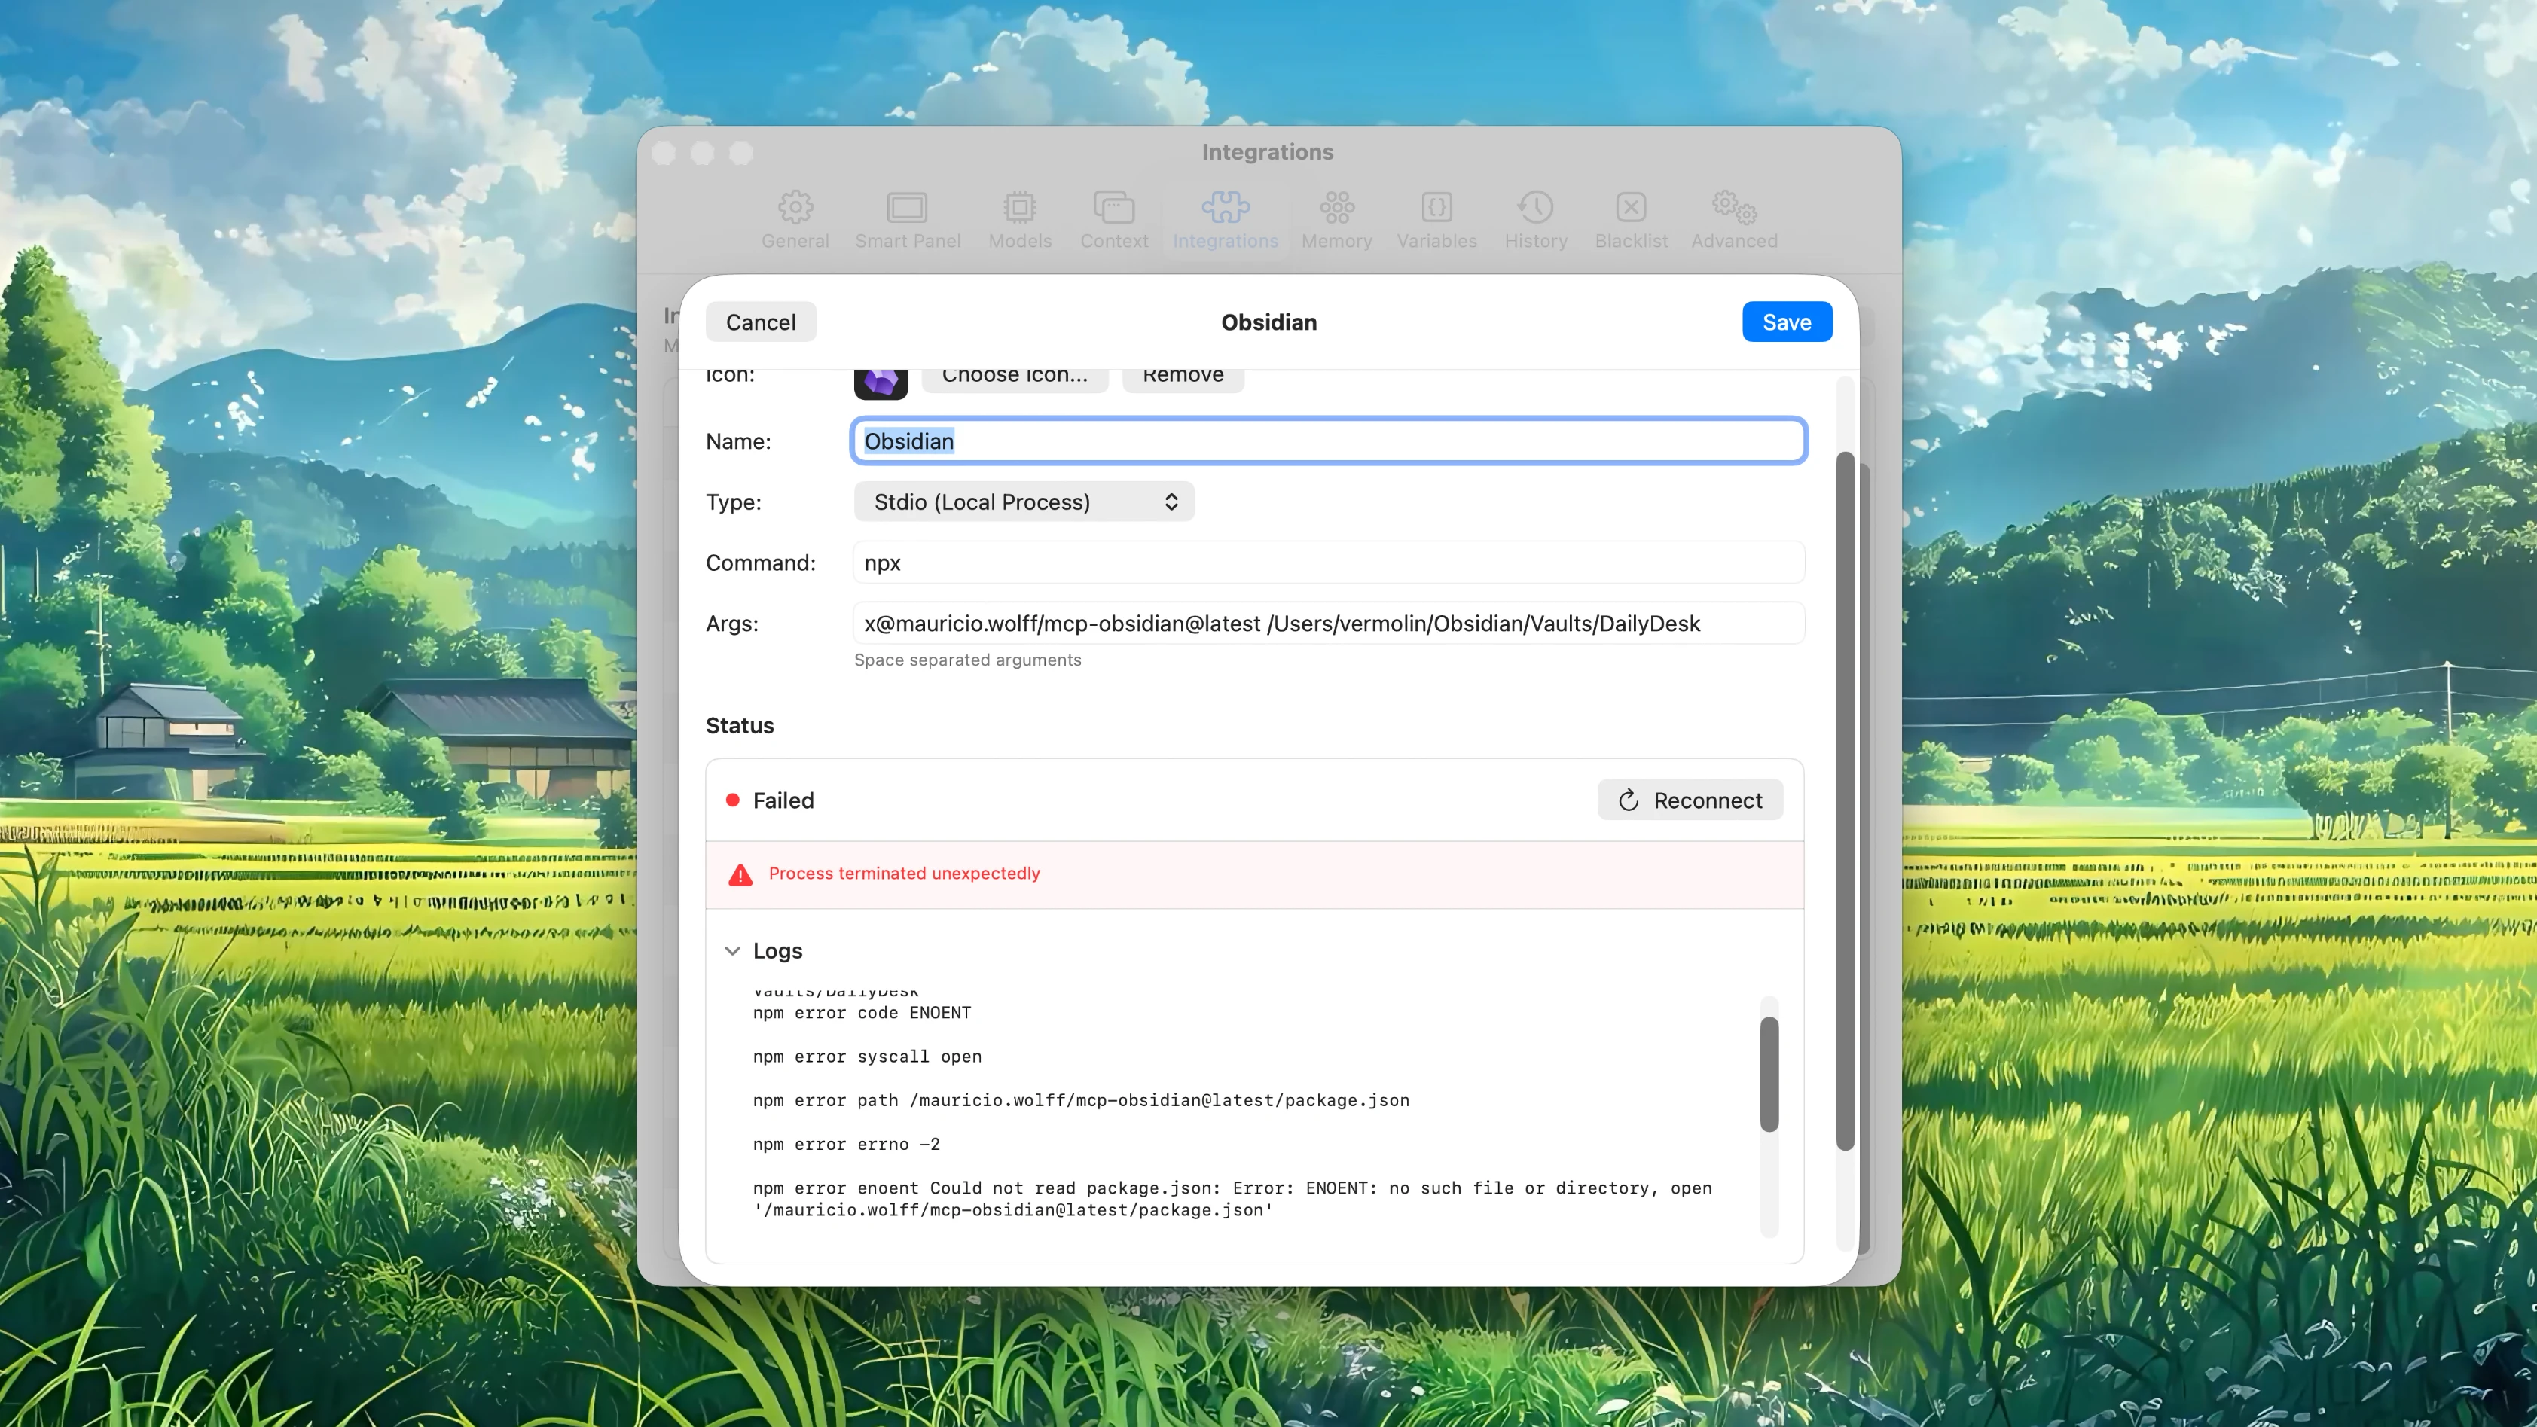Open the Type dropdown showing Stdio

[1022, 502]
